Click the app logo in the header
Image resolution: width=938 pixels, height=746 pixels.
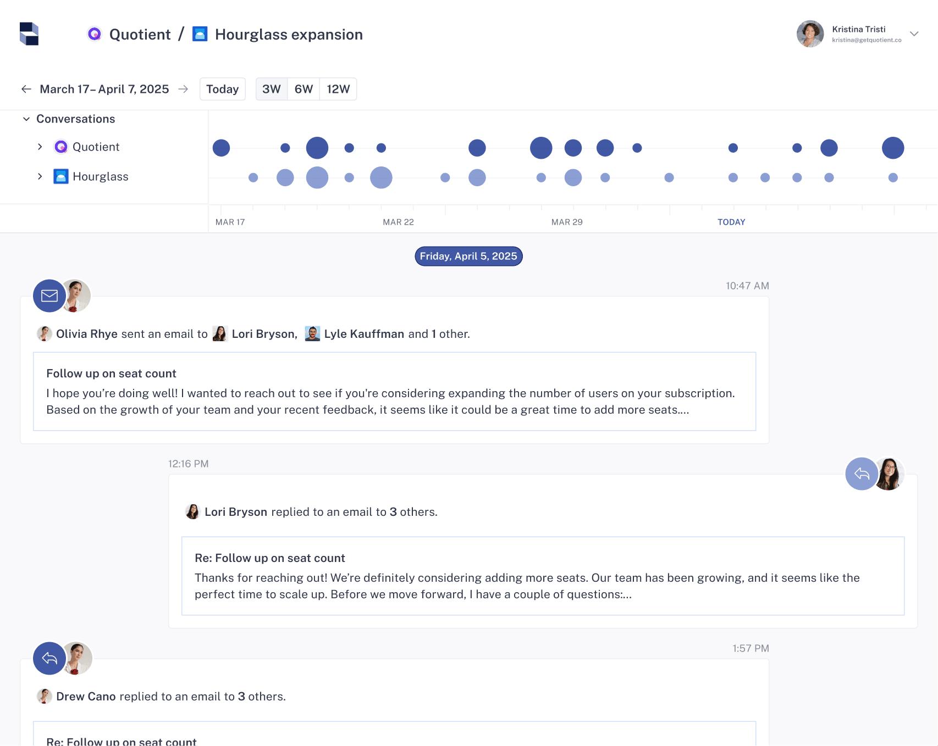(x=29, y=34)
